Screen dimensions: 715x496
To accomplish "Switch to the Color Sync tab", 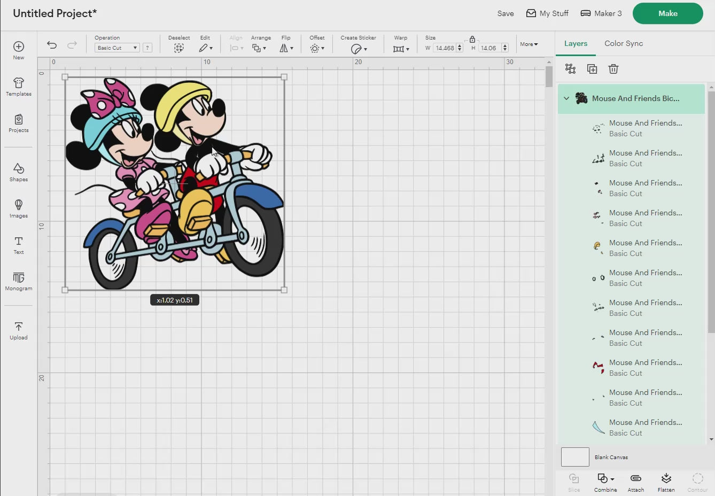I will point(624,43).
